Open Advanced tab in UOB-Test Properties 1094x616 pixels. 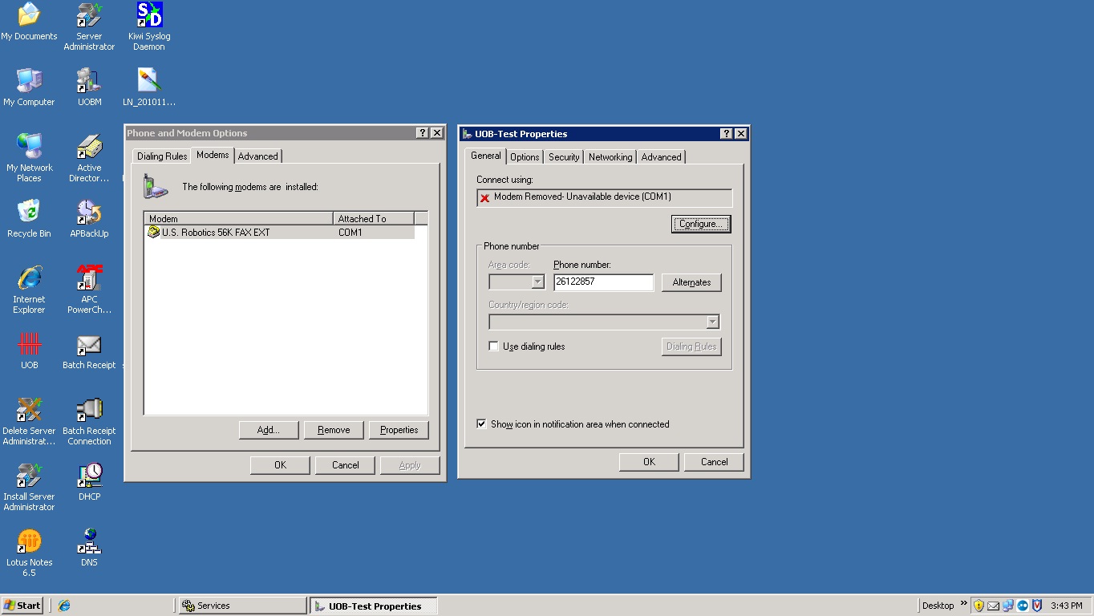[x=662, y=157]
